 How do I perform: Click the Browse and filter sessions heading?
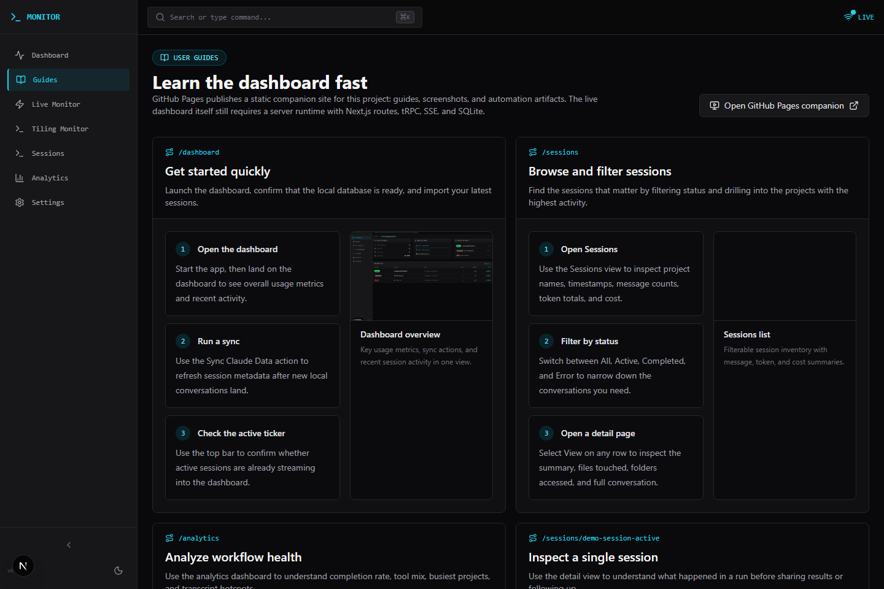tap(600, 171)
